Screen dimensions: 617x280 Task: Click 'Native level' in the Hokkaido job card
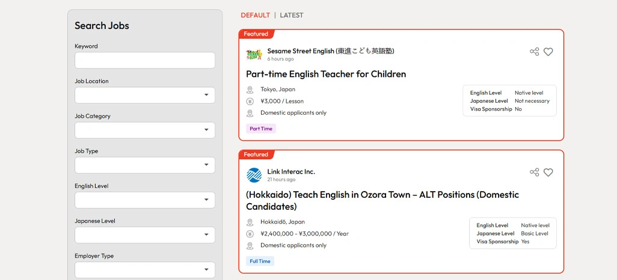tap(535, 225)
